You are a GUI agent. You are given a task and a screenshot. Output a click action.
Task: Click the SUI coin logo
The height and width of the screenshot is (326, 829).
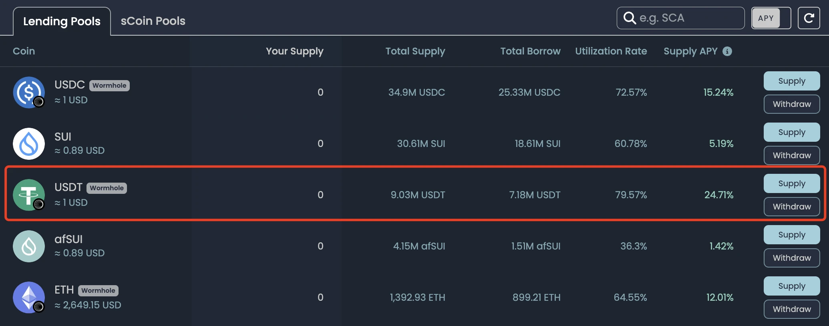(29, 144)
